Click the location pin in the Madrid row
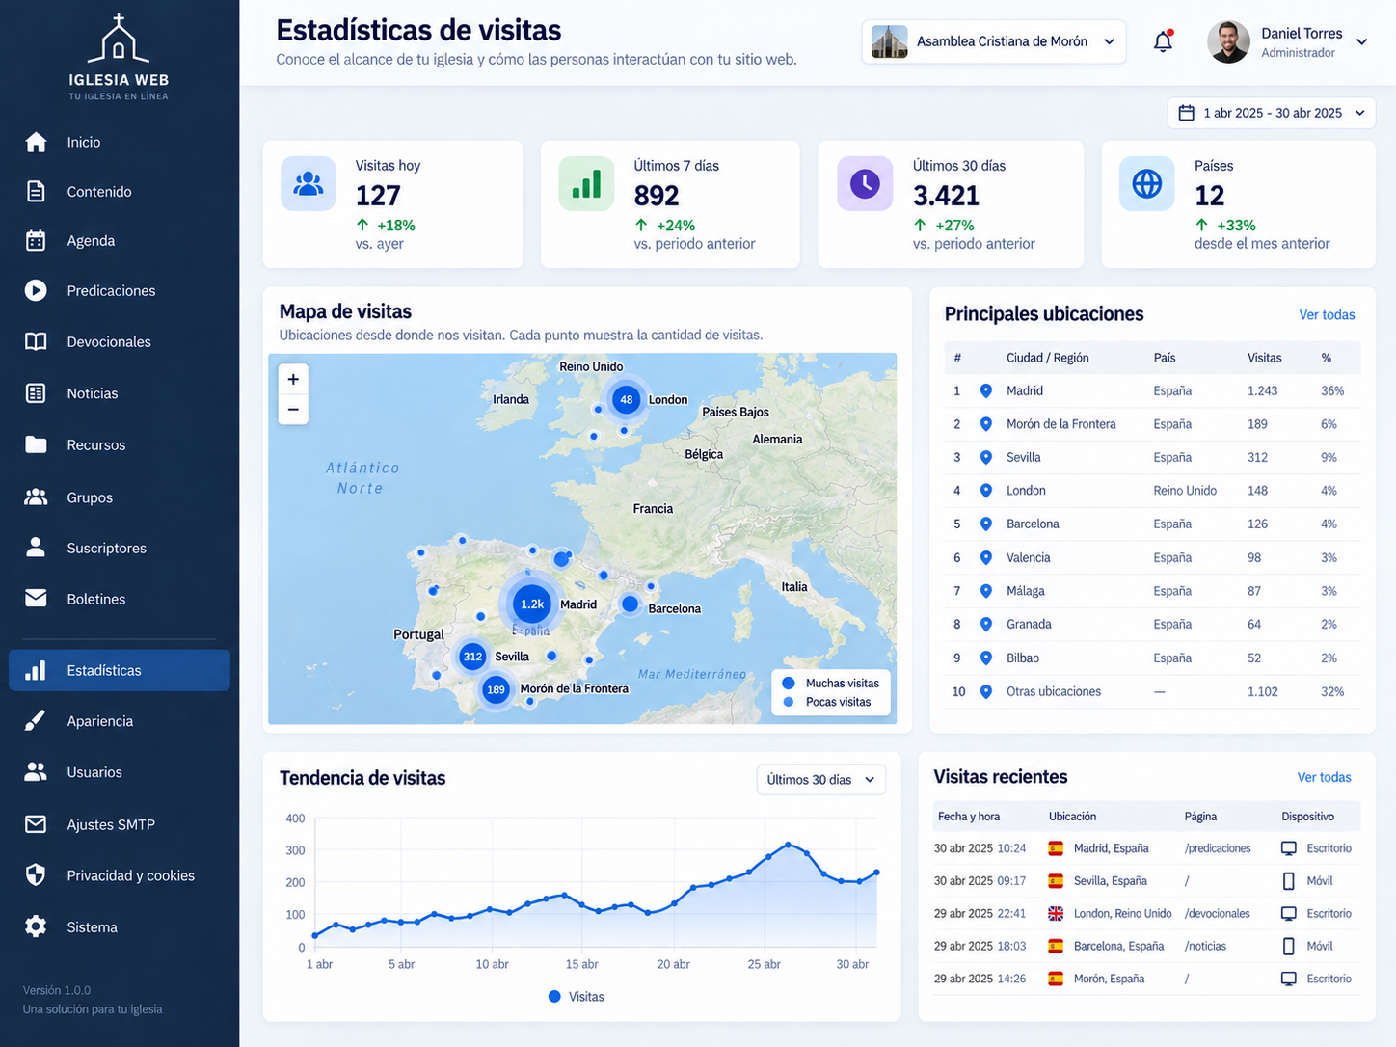This screenshot has height=1047, width=1396. pos(985,390)
